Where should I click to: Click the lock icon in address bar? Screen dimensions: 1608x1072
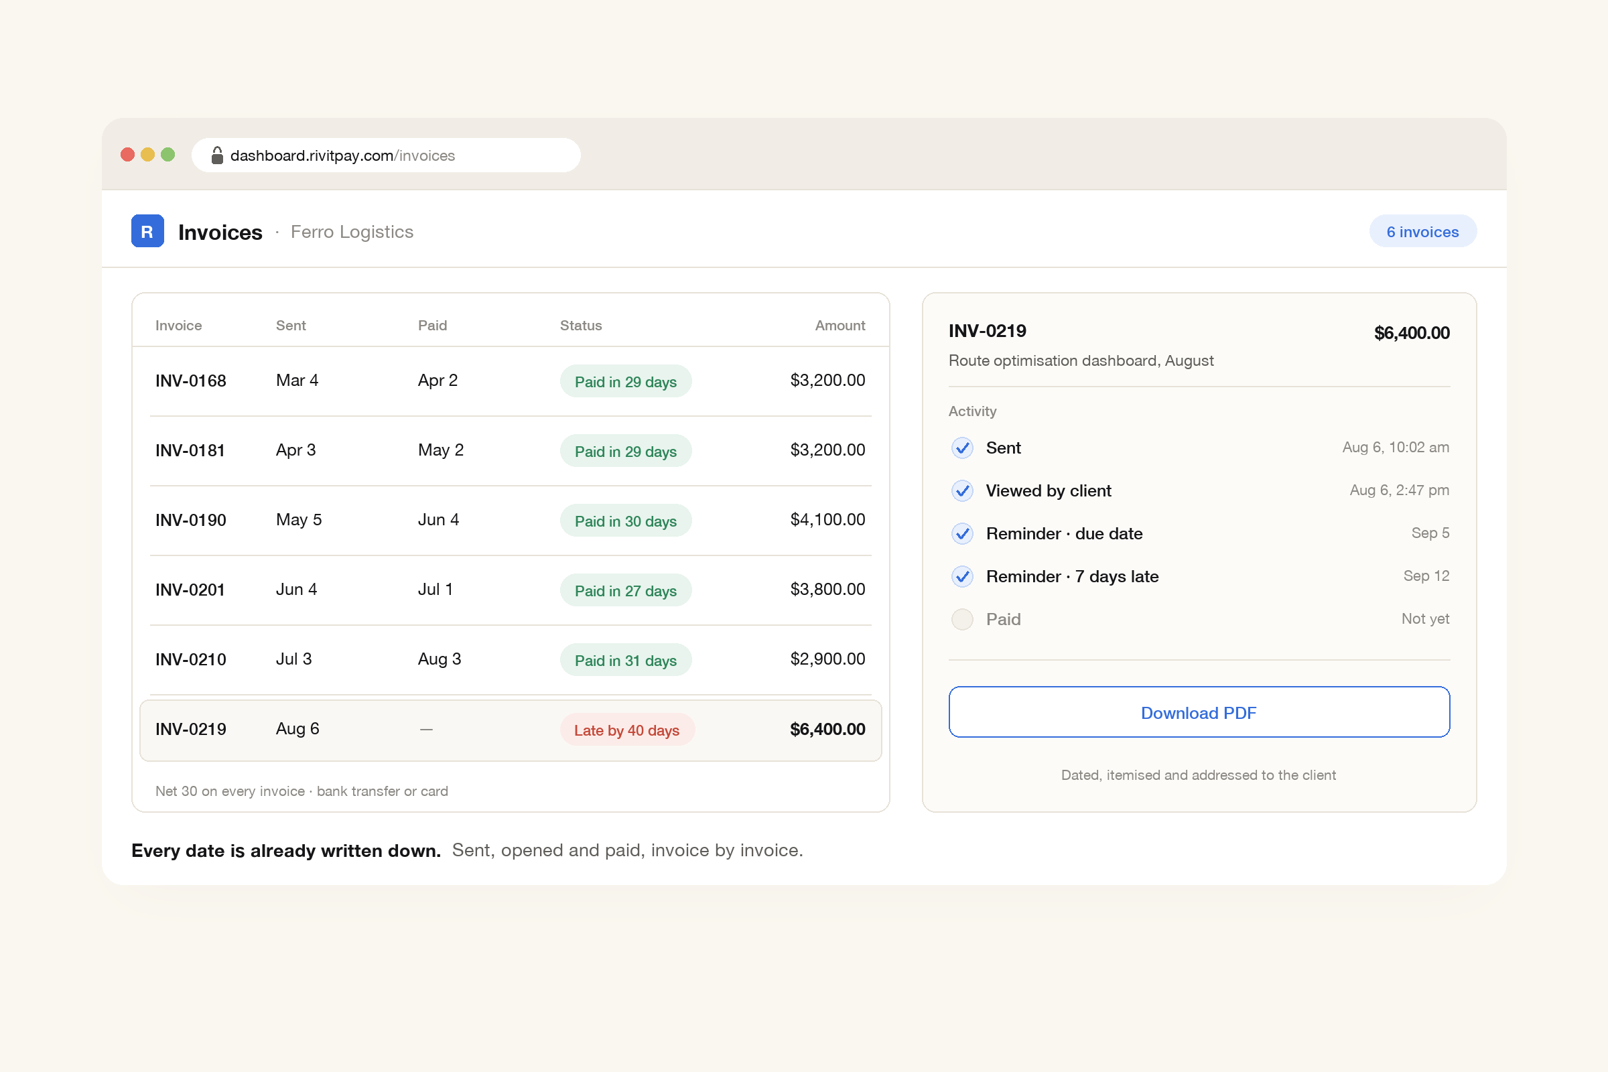tap(216, 155)
